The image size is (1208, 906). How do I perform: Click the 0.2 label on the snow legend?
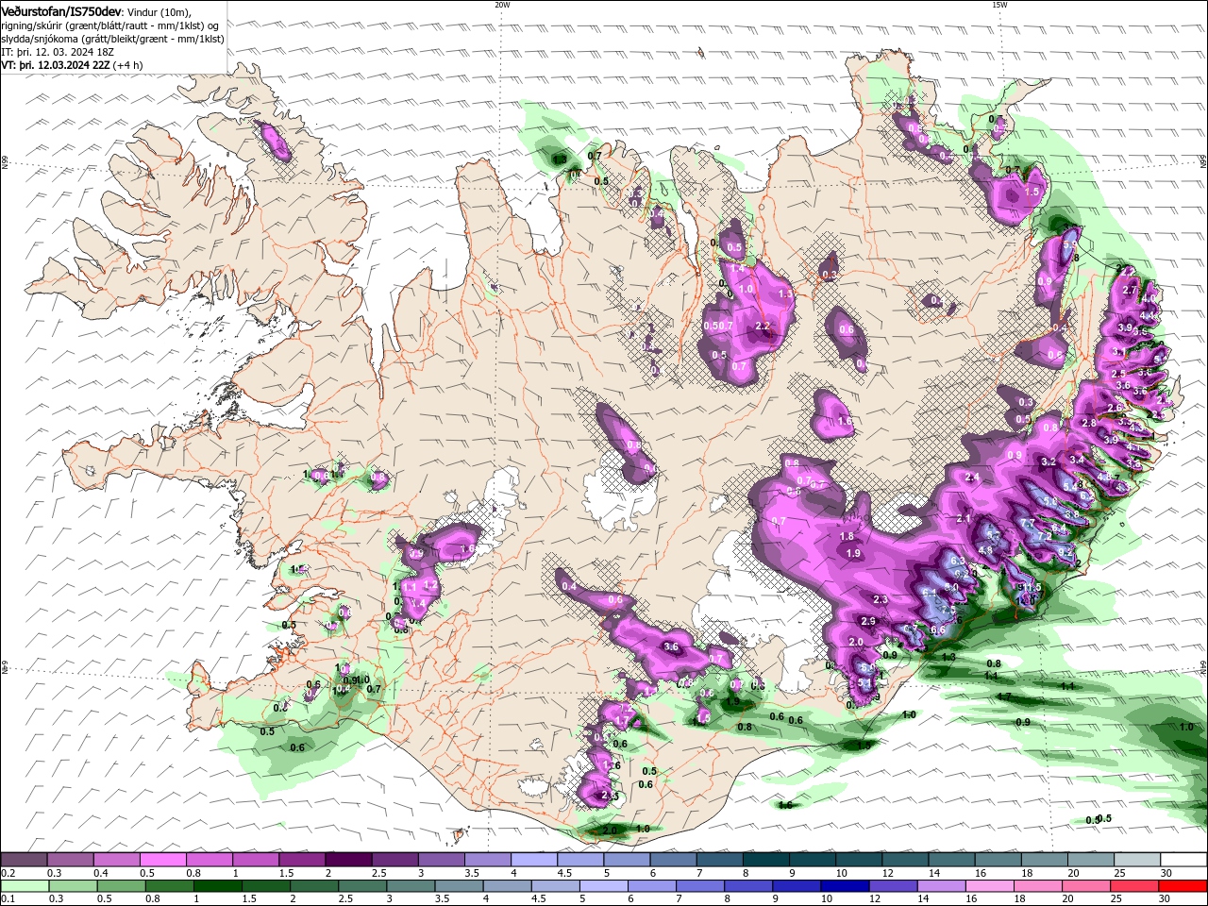pos(8,873)
